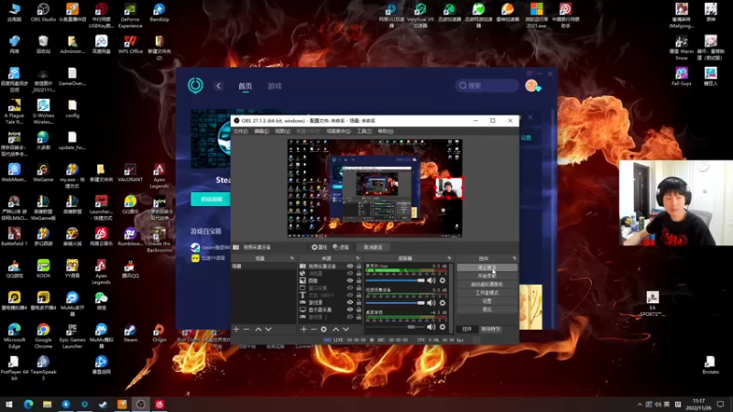733x412 pixels.
Task: Open source properties gear in Sources toolbar
Action: tap(323, 330)
